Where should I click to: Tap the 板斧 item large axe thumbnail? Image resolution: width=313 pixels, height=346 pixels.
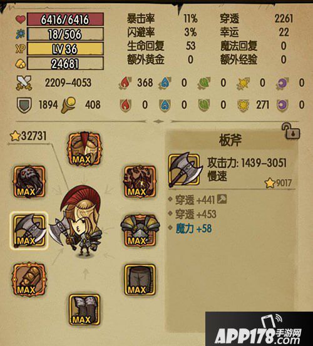coord(185,170)
